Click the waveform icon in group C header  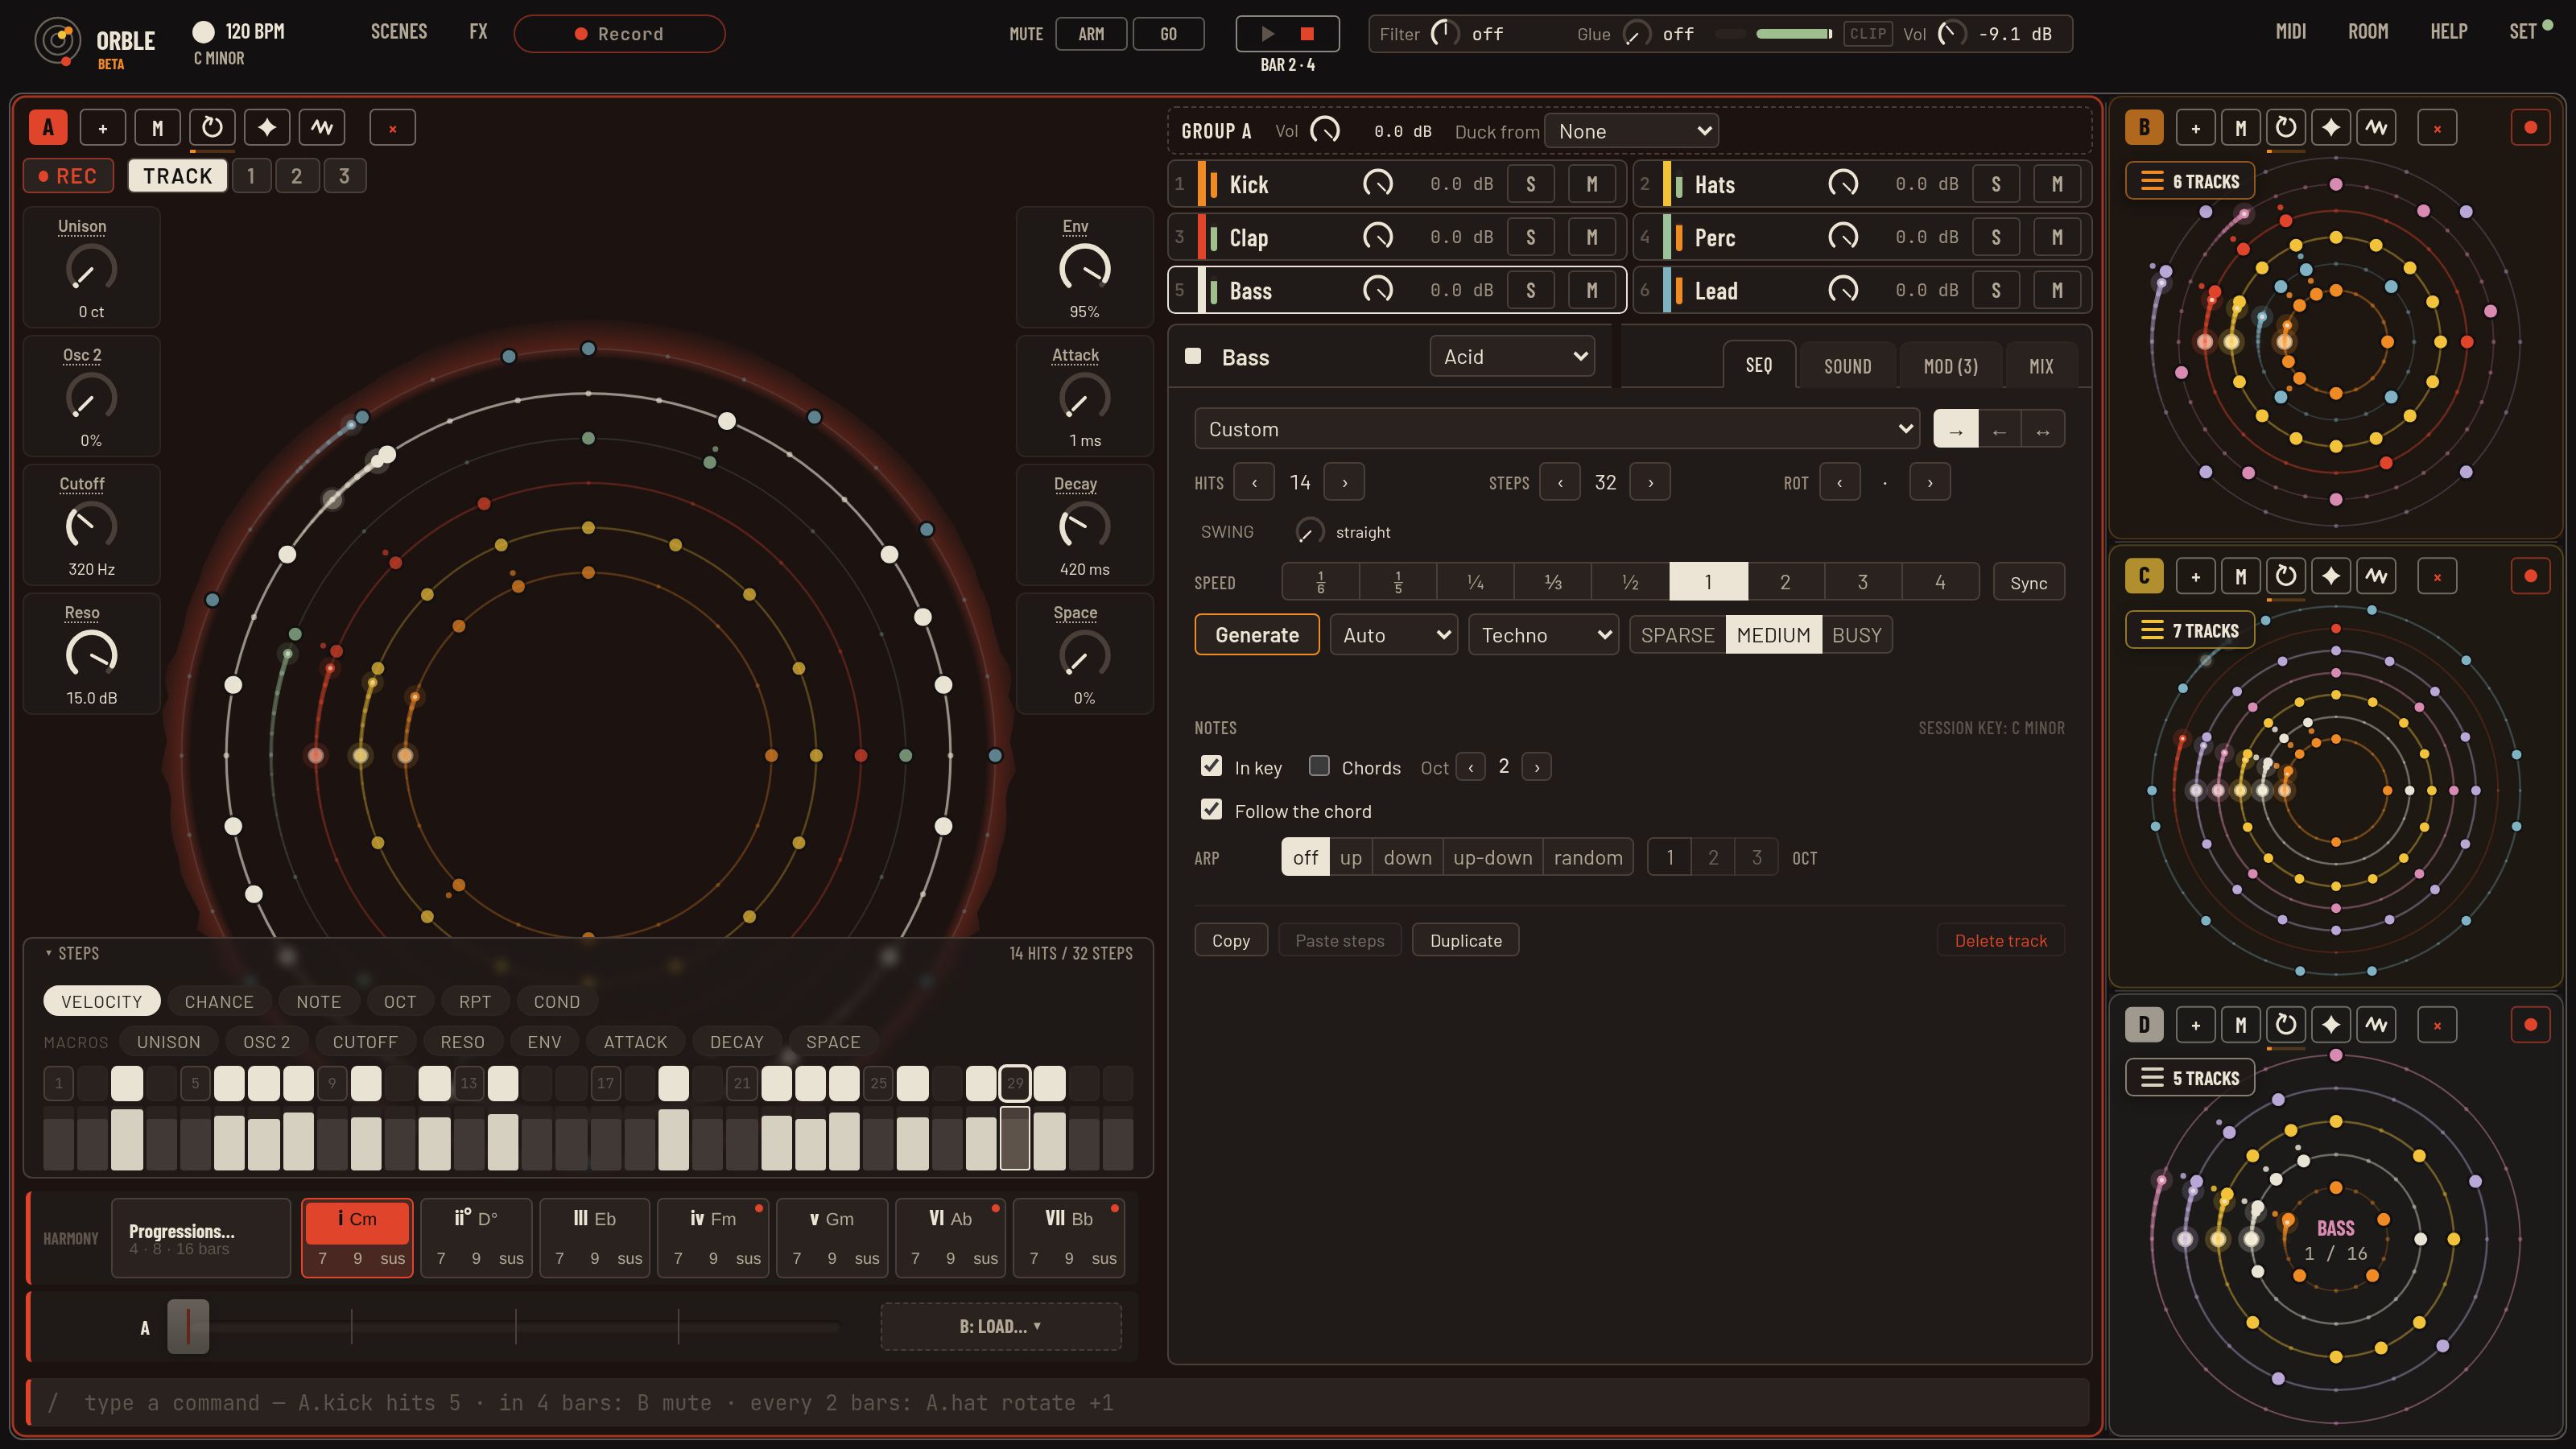2376,576
